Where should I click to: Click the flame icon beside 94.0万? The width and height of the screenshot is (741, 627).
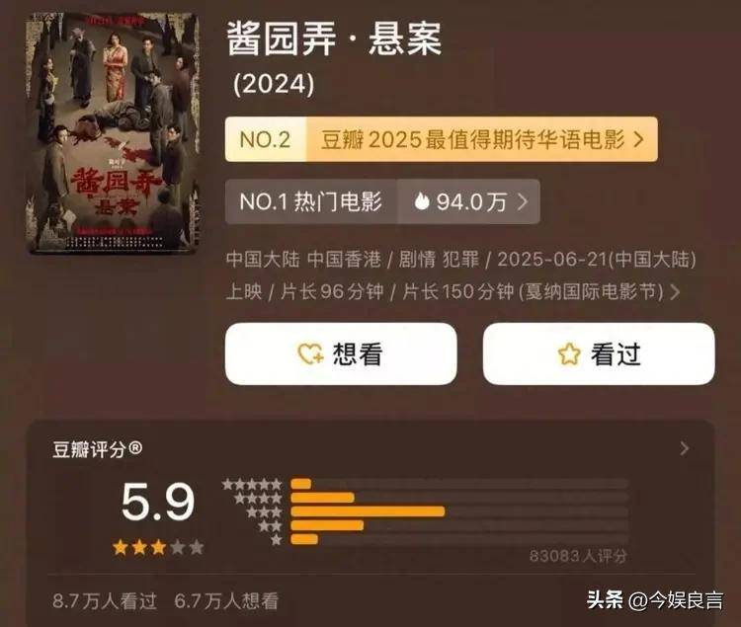(x=421, y=201)
